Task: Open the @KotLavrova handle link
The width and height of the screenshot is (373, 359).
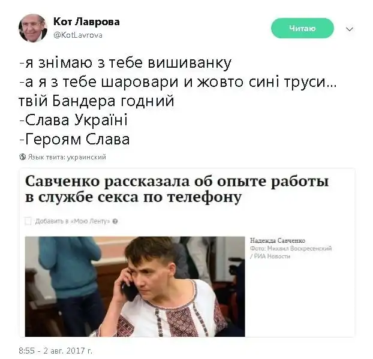Action: 78,35
